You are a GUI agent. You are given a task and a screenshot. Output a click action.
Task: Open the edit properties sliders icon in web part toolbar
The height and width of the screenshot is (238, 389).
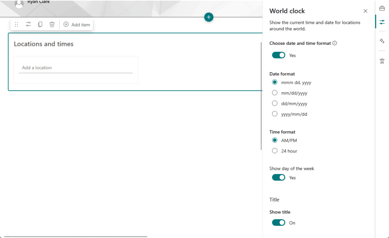[x=28, y=24]
